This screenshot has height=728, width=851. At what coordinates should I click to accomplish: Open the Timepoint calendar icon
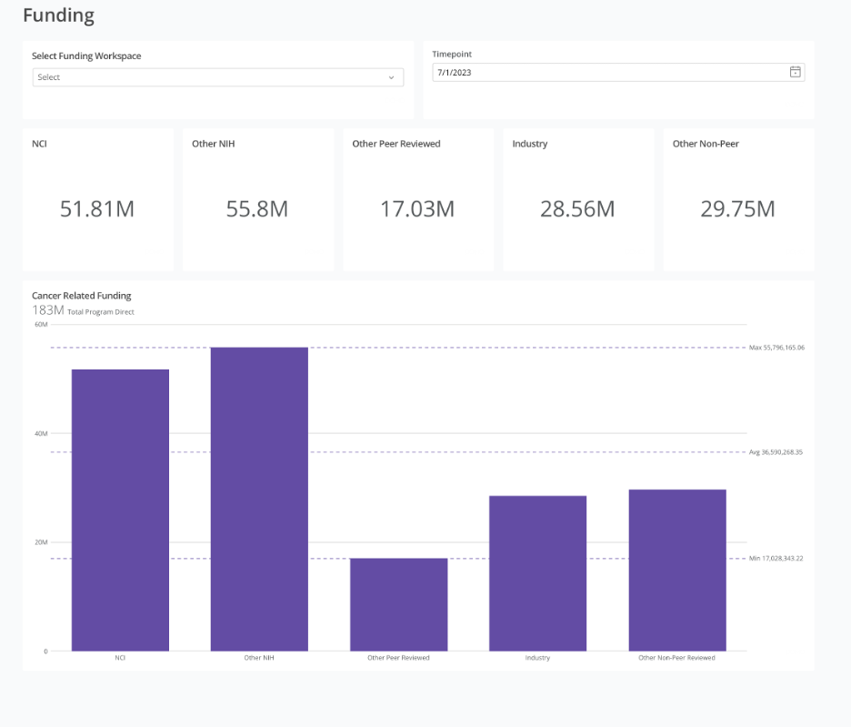(x=795, y=72)
